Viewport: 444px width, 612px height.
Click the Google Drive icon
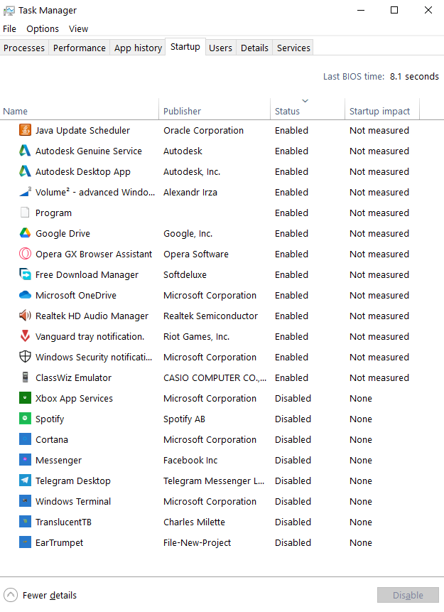click(25, 233)
